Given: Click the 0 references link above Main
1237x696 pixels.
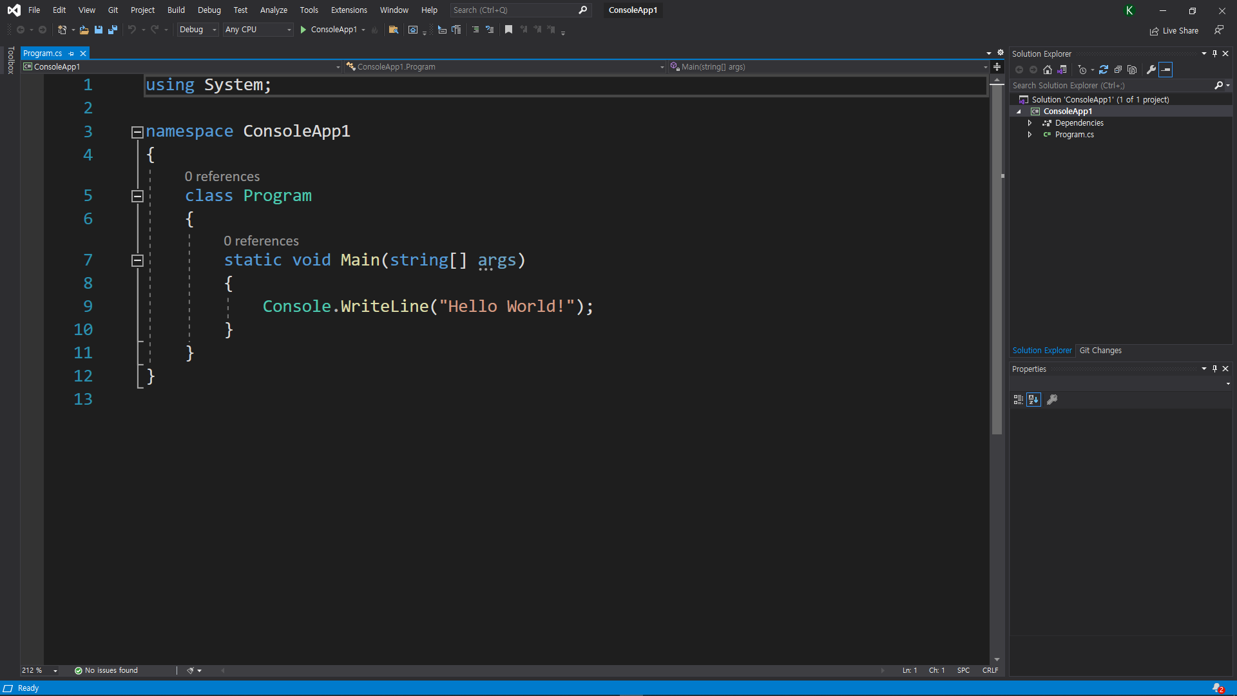Looking at the screenshot, I should pos(261,241).
